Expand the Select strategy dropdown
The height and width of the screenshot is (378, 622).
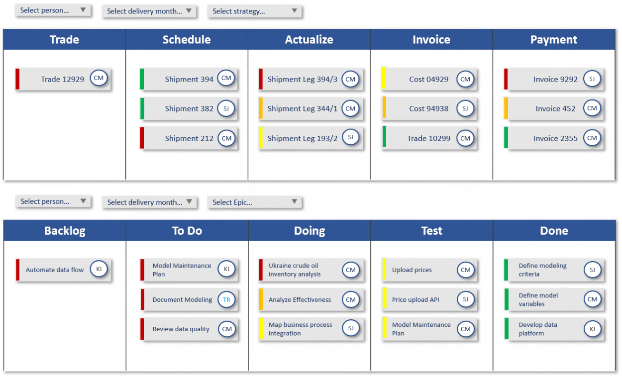point(254,11)
